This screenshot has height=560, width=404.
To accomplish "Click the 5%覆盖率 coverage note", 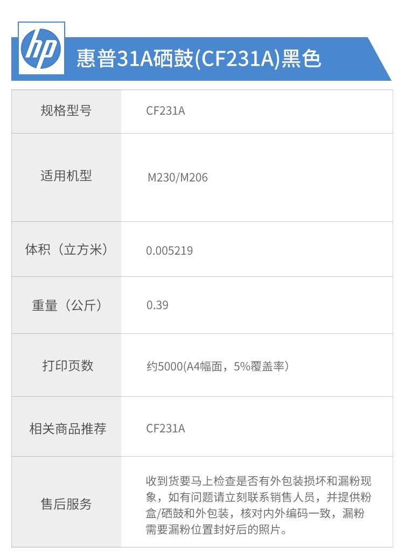I will coord(259,367).
